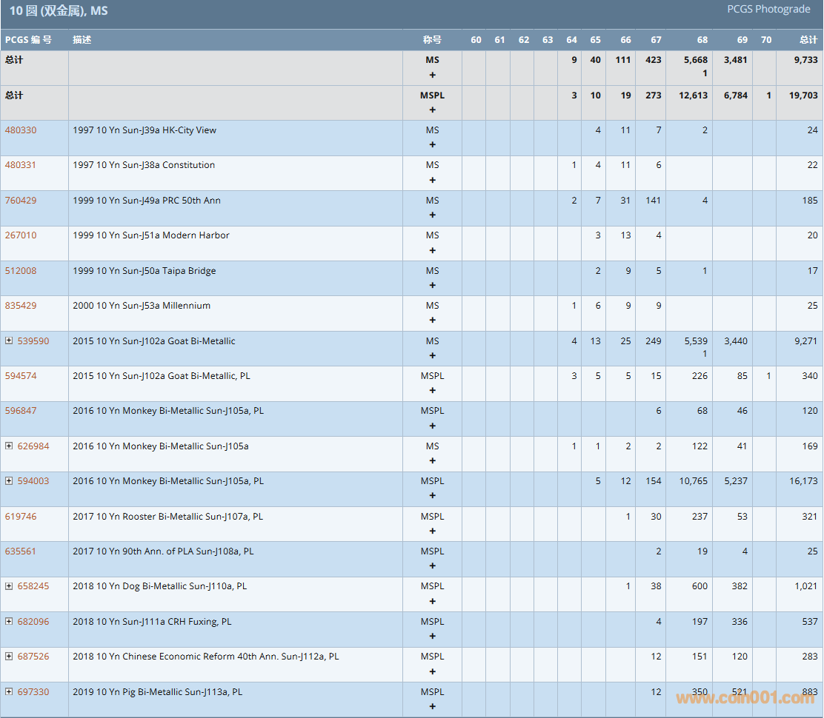Open coin number 760429
The width and height of the screenshot is (824, 718).
click(21, 201)
